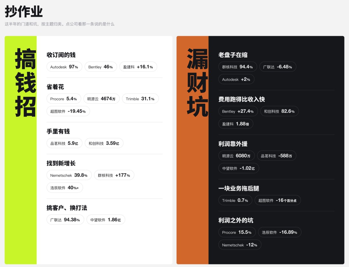This screenshot has height=267, width=349.
Task: Click the 广联达 94.38% chip
Action: point(65,220)
